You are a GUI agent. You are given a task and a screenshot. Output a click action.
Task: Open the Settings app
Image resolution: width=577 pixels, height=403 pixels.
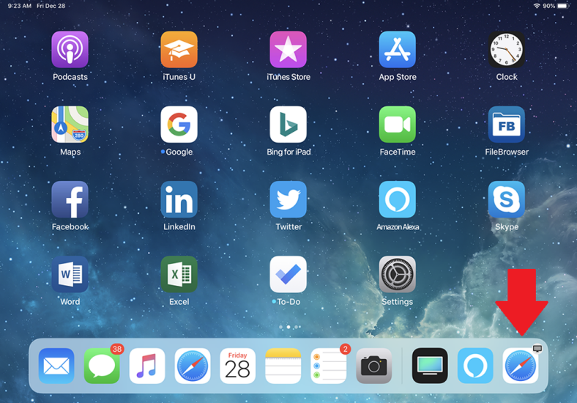click(398, 275)
